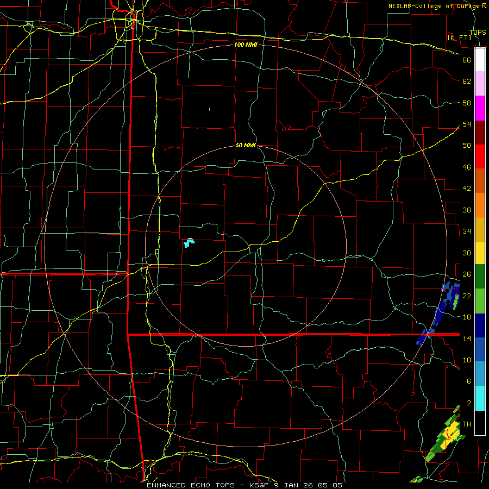
Task: Click the '50' legend value
Action: [467, 145]
